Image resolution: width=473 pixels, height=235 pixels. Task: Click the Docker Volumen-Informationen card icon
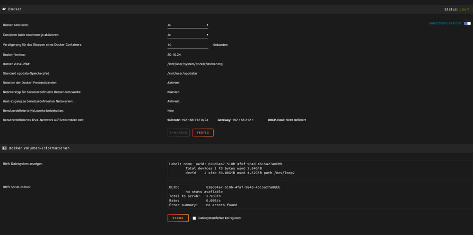click(x=4, y=148)
